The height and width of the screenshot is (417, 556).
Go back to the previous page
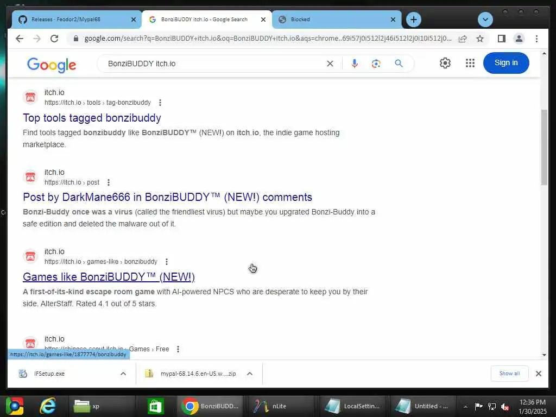[x=20, y=39]
